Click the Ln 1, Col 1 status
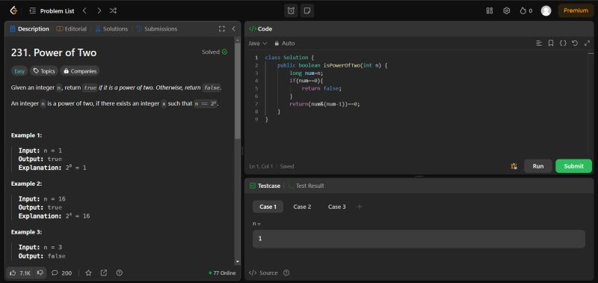Viewport: 598px width, 283px height. point(261,166)
